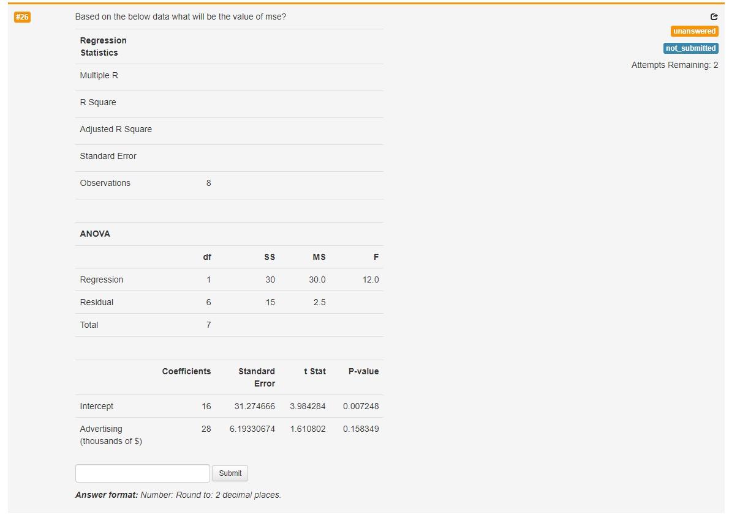Image resolution: width=729 pixels, height=518 pixels.
Task: Click the Total df value 7
Action: tap(209, 325)
